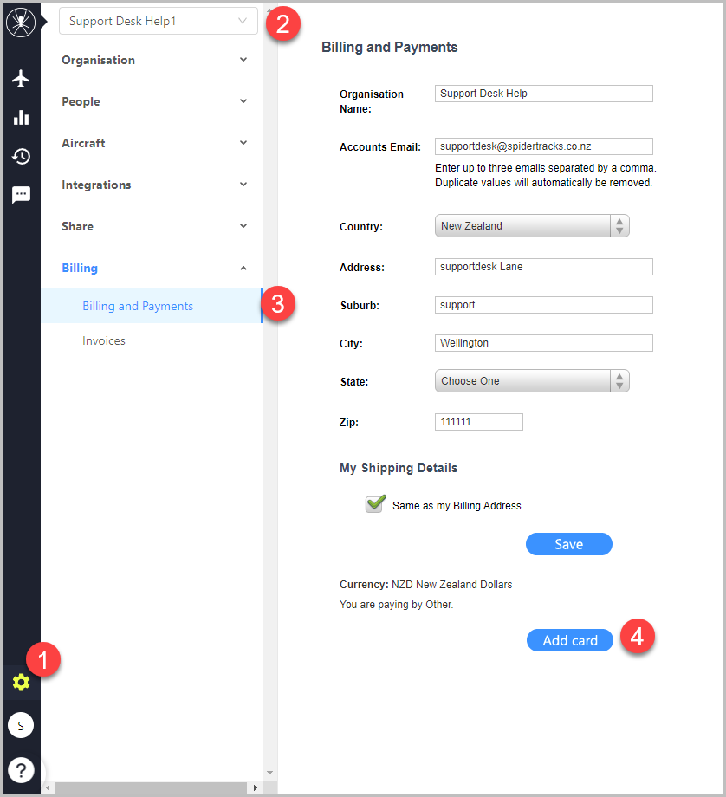The height and width of the screenshot is (797, 726).
Task: Open the bar chart insights icon
Action: [21, 118]
